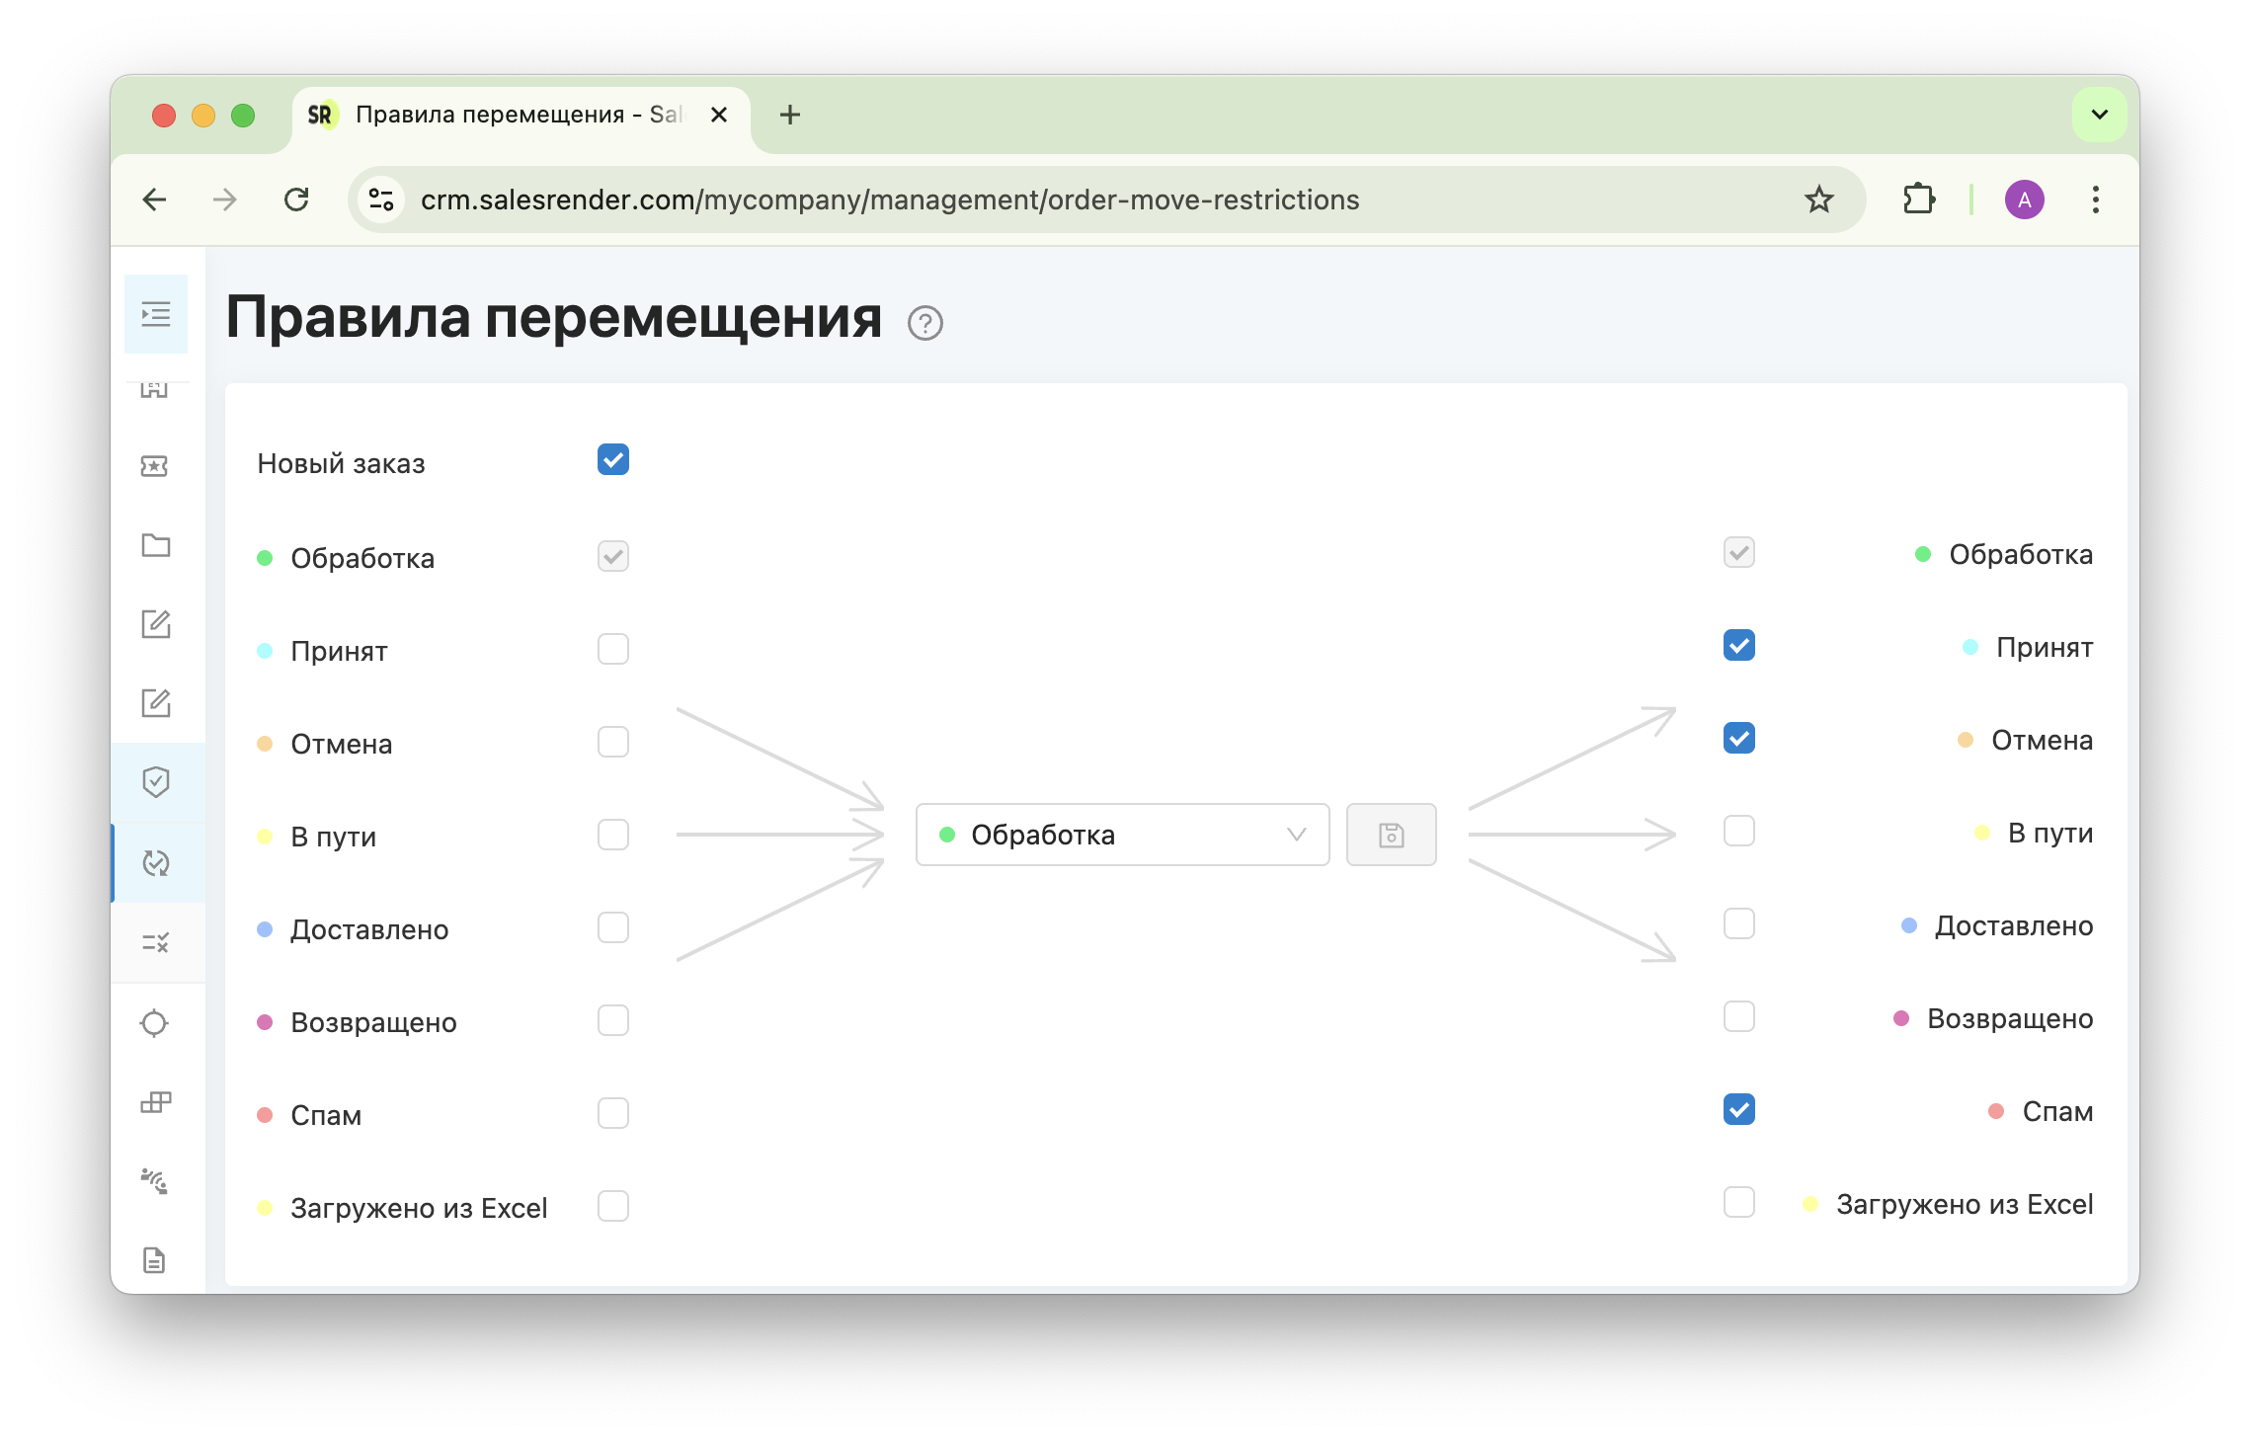Click the left Обработка label

click(x=362, y=558)
